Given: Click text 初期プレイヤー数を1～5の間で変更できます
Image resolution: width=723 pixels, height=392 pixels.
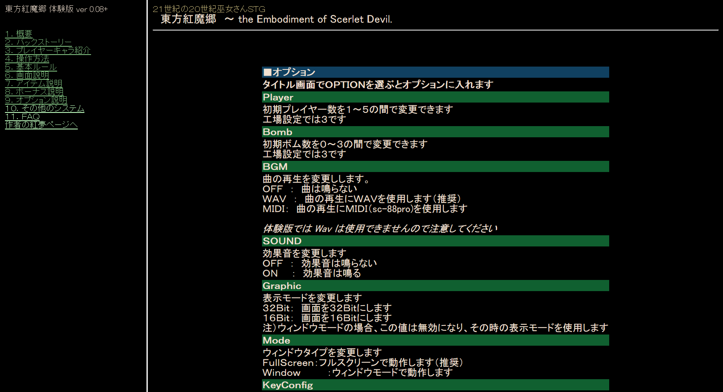Looking at the screenshot, I should [x=358, y=110].
